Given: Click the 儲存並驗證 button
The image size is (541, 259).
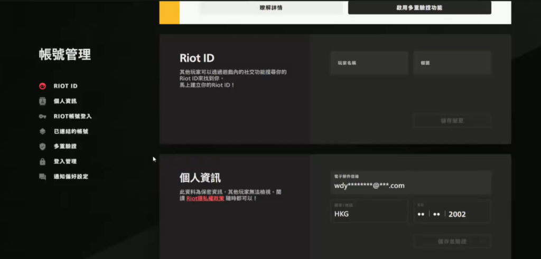Looking at the screenshot, I should [452, 241].
